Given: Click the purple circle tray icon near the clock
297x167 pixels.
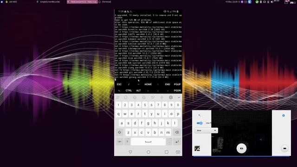Looking at the screenshot, I should [242, 2].
